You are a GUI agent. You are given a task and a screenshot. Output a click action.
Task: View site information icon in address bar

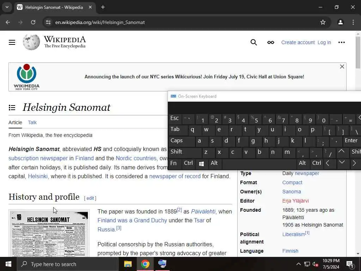point(48,22)
